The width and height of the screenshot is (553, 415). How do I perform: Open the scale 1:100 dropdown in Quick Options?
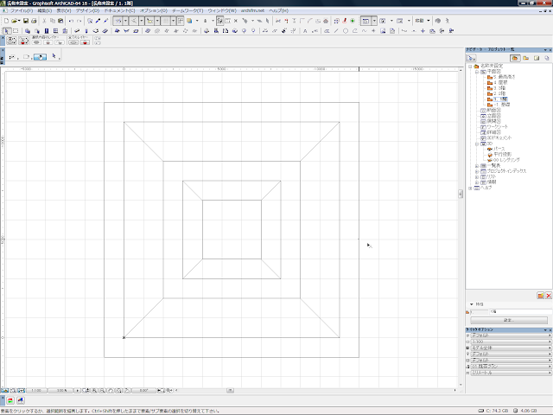(511, 342)
